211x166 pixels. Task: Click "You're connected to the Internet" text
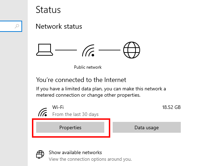[81, 80]
